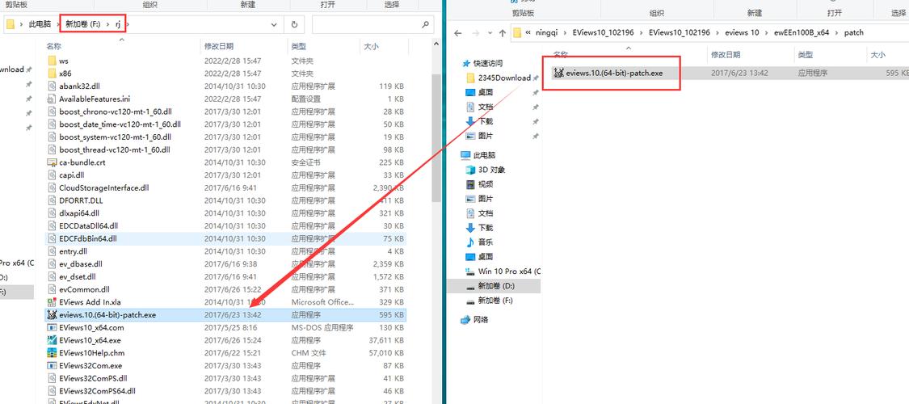Screen dimensions: 909x404
Task: Select entry.dll file name
Action: (x=73, y=251)
